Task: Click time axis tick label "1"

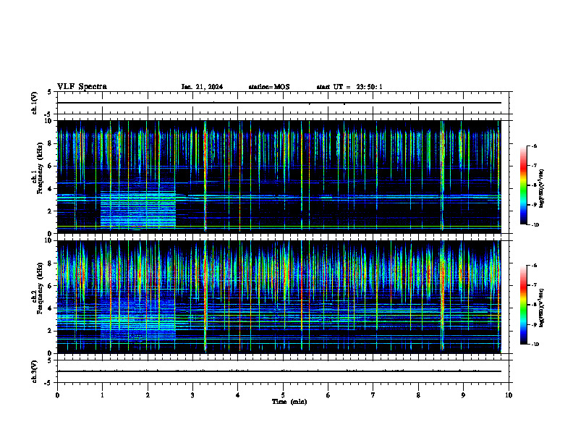Action: pyautogui.click(x=102, y=395)
